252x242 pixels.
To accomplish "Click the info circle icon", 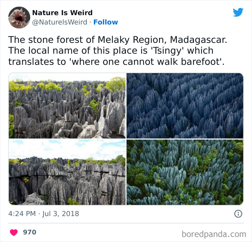I will (x=238, y=214).
